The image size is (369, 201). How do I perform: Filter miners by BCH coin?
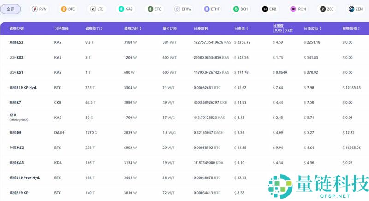[x=241, y=9]
